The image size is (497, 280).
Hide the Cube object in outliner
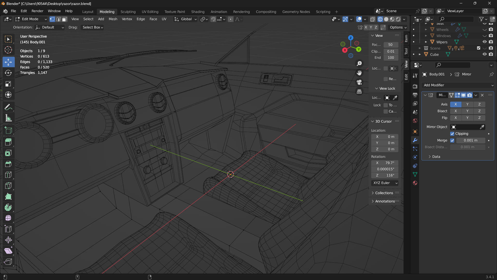coord(485,54)
